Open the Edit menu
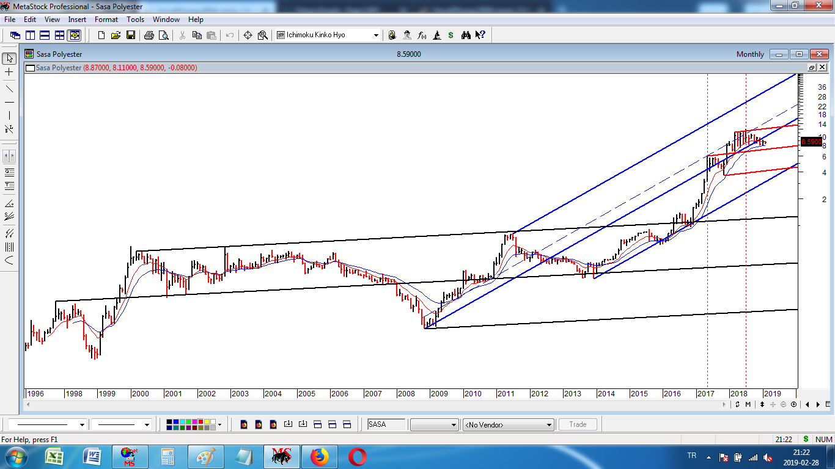 pyautogui.click(x=30, y=20)
